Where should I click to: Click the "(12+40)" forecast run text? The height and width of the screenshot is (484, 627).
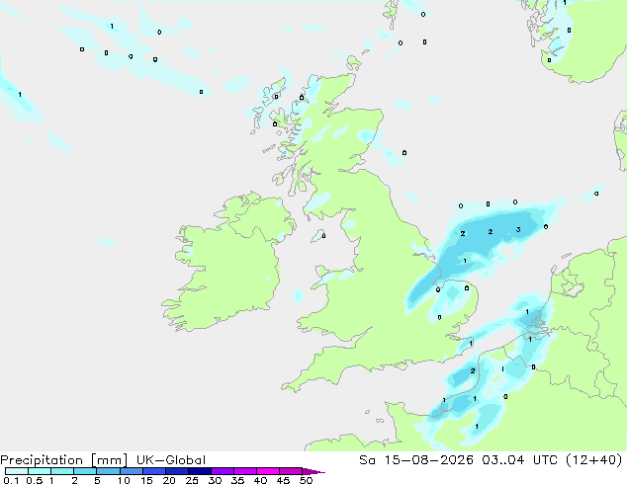coord(594,460)
